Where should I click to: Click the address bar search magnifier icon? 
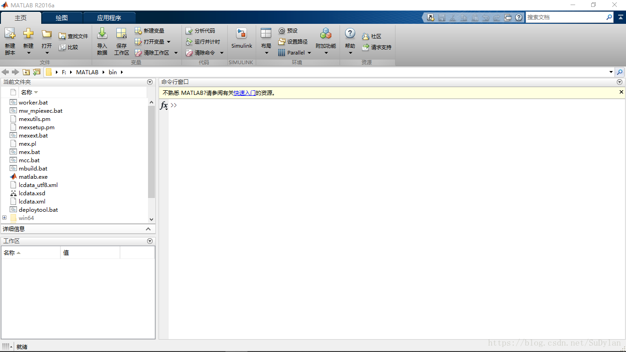[x=620, y=72]
